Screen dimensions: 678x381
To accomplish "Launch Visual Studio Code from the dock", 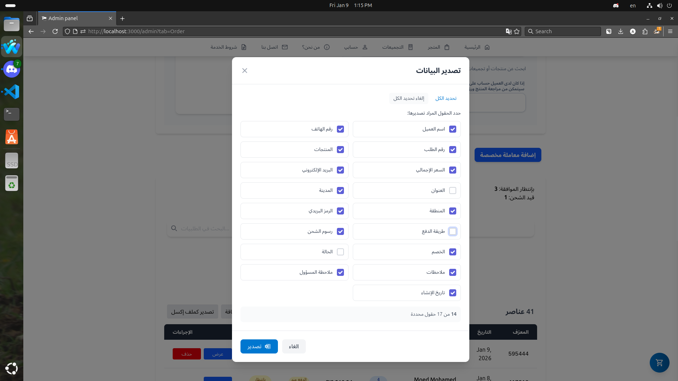I will point(11,92).
